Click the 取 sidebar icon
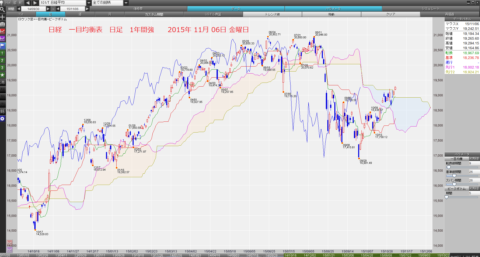The height and width of the screenshot is (257, 480). click(x=3, y=97)
